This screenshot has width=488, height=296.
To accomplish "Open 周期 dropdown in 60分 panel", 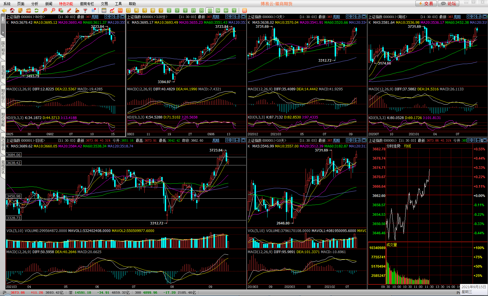I will click(95, 17).
